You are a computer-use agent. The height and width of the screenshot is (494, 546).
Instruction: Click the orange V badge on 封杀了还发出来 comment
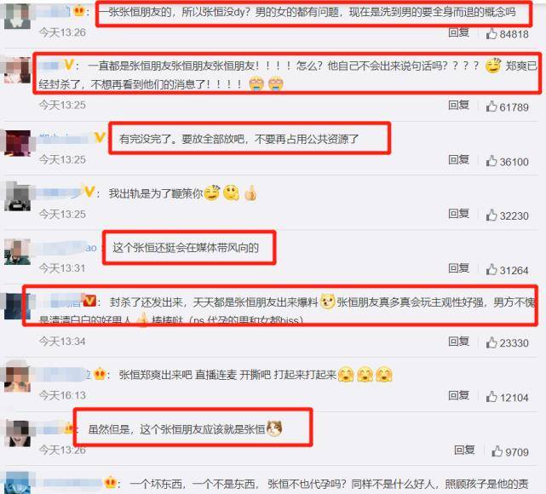[89, 300]
